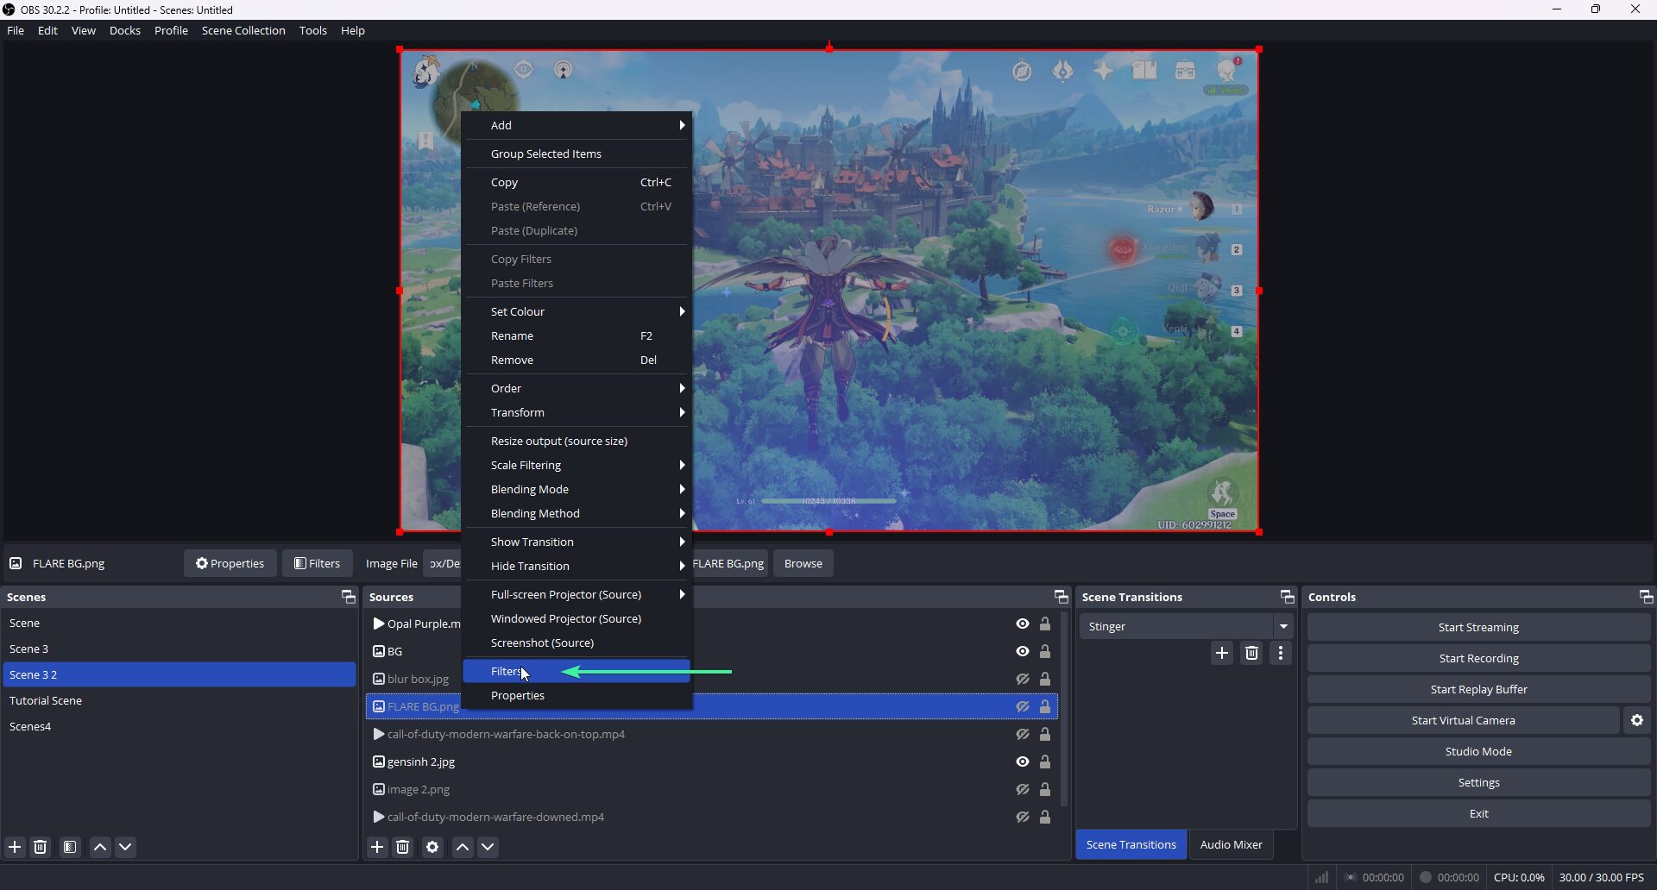Choose Screenshot (Source) menu entry
This screenshot has height=890, width=1657.
[x=577, y=642]
